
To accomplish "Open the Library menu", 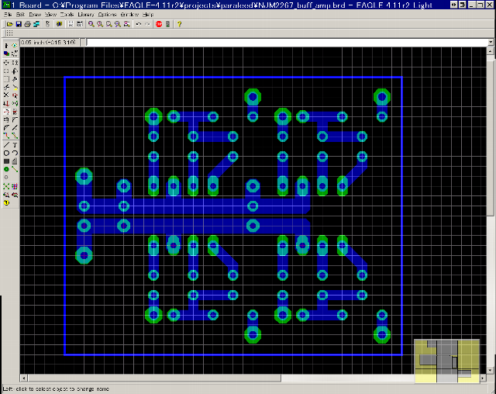I will (x=86, y=15).
